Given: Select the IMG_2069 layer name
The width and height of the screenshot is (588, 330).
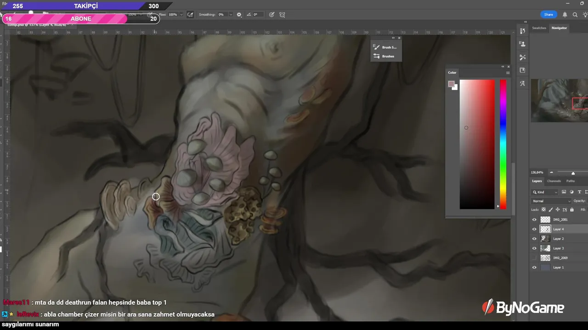Looking at the screenshot, I should [x=560, y=258].
